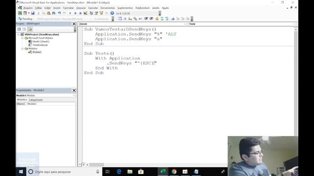Click View Object icon in Project panel

(24, 29)
